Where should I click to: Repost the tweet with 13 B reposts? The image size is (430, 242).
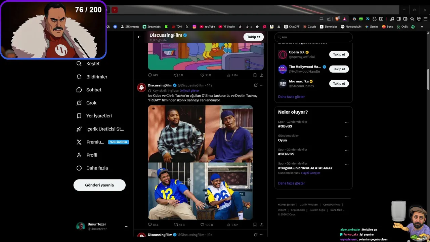[179, 225]
